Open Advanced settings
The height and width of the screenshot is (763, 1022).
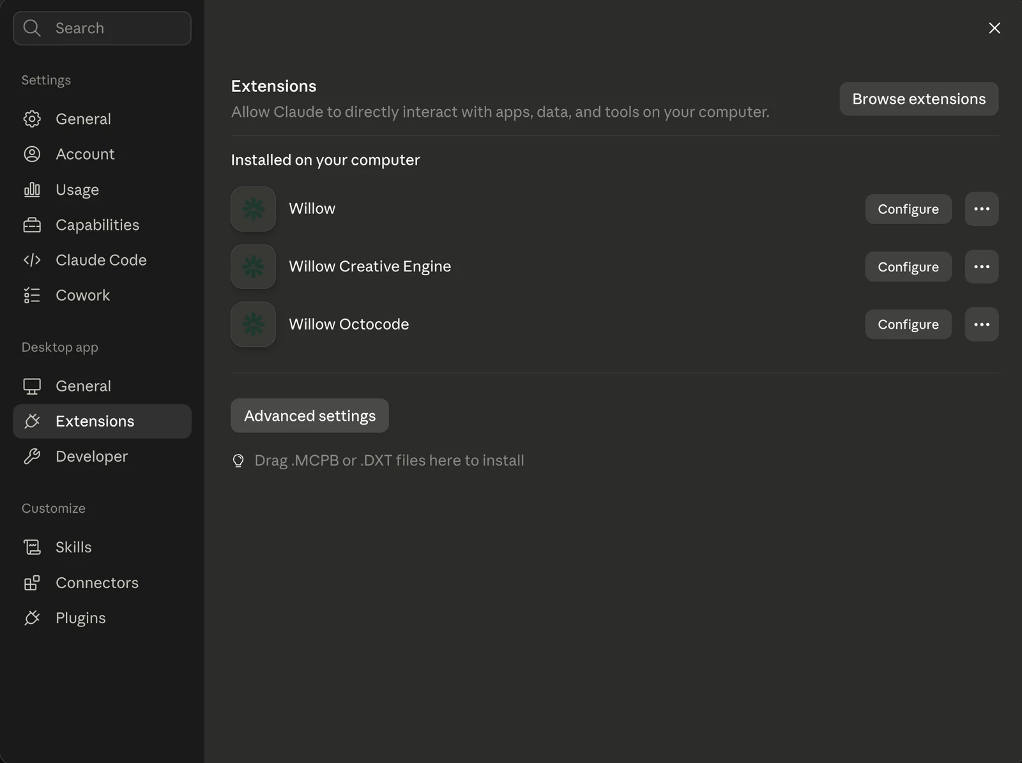tap(310, 416)
